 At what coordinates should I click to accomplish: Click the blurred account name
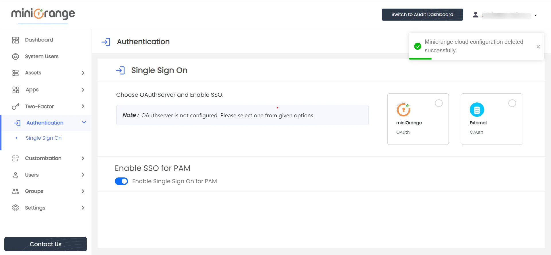507,15
